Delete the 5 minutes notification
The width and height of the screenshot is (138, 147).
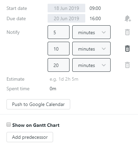pos(127,32)
